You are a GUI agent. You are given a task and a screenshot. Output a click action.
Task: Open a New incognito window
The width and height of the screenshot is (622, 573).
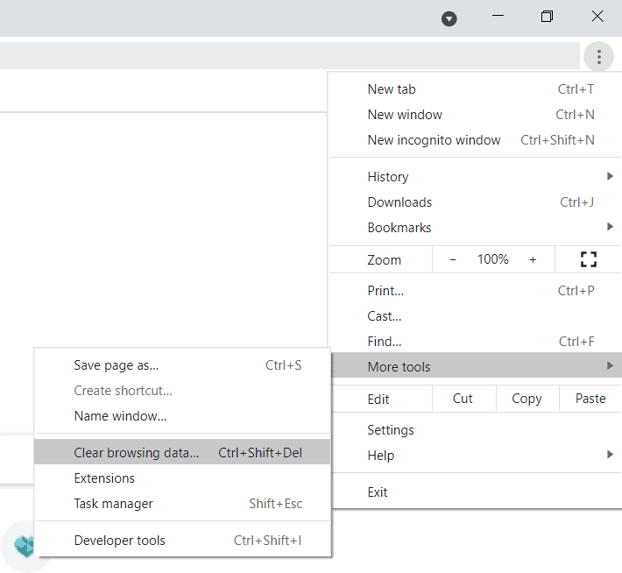click(x=475, y=140)
